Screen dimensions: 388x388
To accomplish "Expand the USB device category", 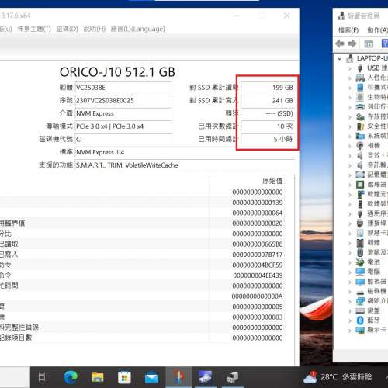I will pos(350,68).
